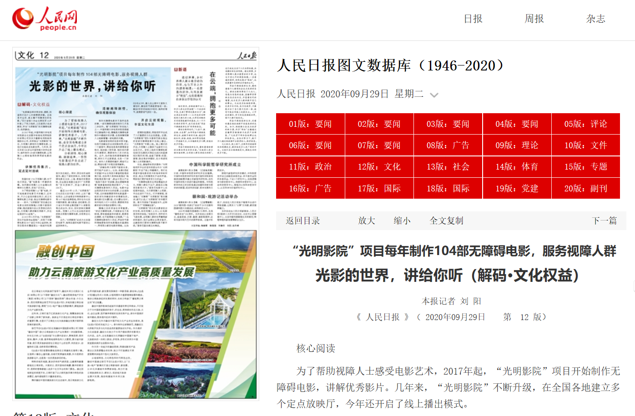Open page 12版：文化

point(379,167)
